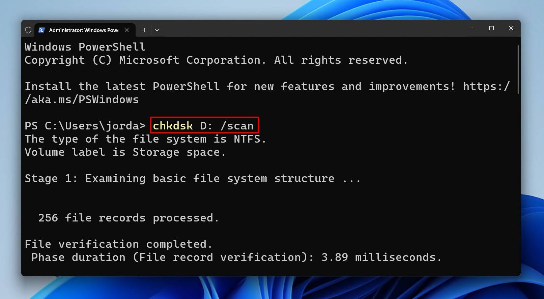Minimize the terminal window
The image size is (544, 299).
(472, 28)
